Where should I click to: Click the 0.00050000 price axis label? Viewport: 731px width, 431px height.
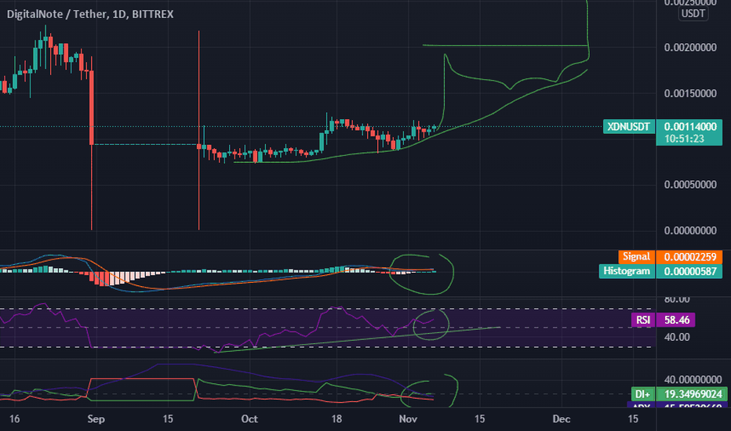[x=690, y=185]
